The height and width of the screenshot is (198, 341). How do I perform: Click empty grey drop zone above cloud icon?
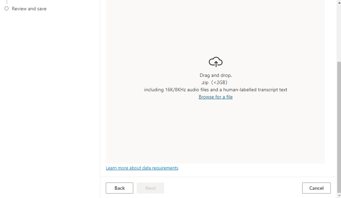[x=216, y=27]
